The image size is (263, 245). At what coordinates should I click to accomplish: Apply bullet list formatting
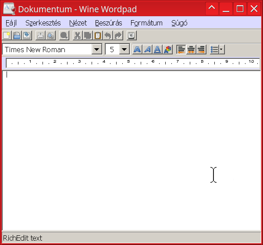[214, 50]
